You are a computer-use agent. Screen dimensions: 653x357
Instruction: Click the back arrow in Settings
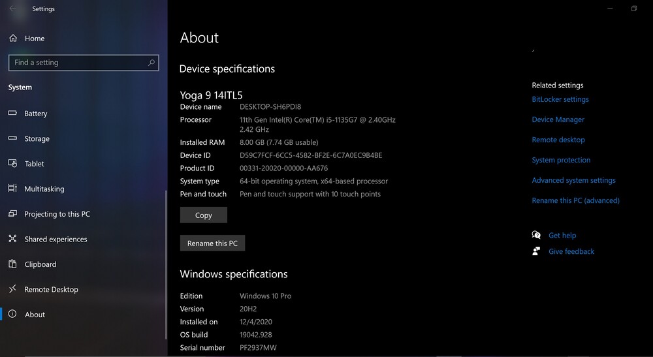(12, 8)
